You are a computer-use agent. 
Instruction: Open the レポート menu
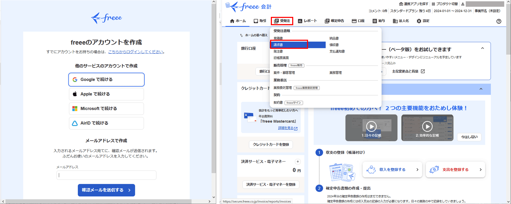(307, 21)
